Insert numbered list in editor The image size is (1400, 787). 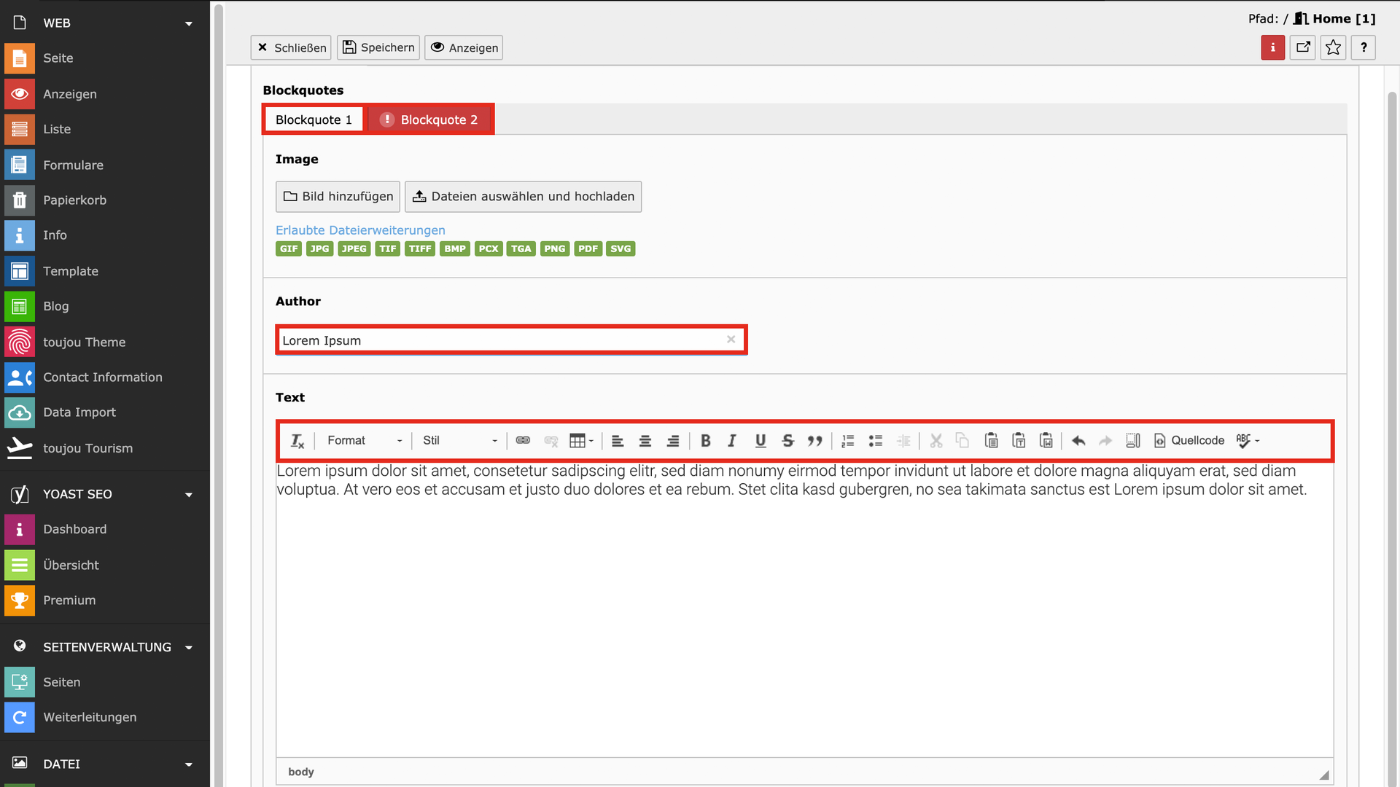(x=847, y=441)
